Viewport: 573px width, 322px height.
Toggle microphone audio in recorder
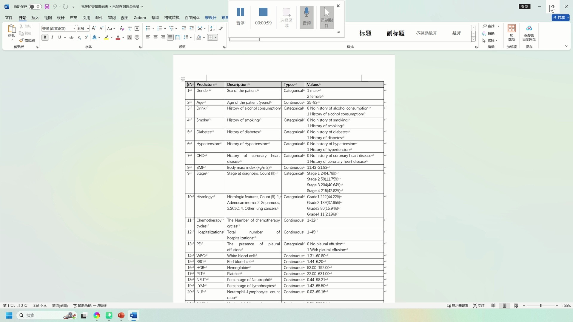pos(306,17)
